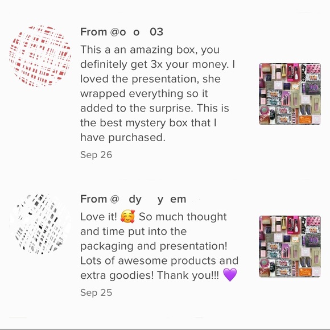The height and width of the screenshot is (330, 330).
Task: Click the "wrapped everything so it" line
Action: coord(144,94)
